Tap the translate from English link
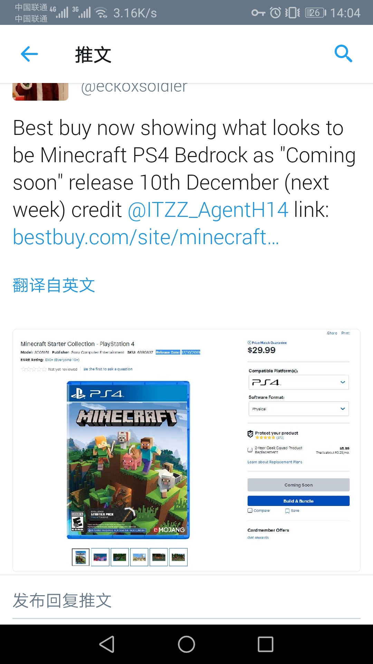The height and width of the screenshot is (664, 373). tap(54, 285)
